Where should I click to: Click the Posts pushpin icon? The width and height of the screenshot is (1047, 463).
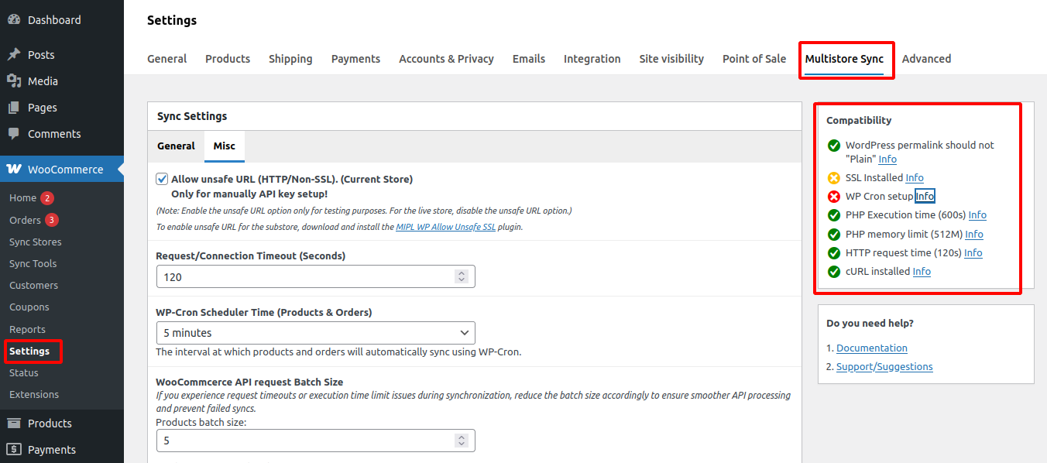(x=14, y=55)
